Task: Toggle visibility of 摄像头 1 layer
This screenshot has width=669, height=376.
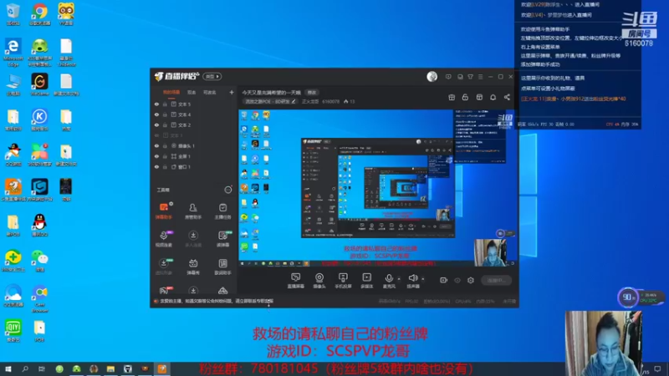Action: coord(156,145)
